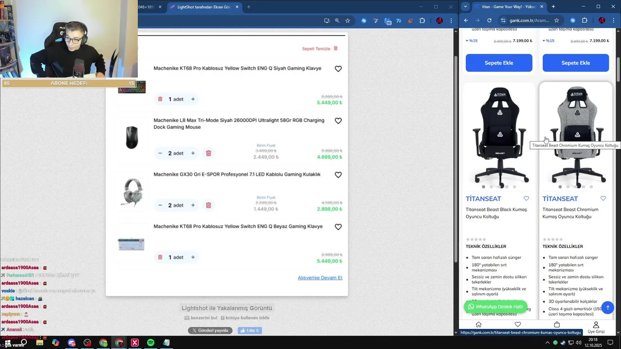Decrease quantity of L8 Max mouse
The height and width of the screenshot is (349, 621).
(x=160, y=153)
